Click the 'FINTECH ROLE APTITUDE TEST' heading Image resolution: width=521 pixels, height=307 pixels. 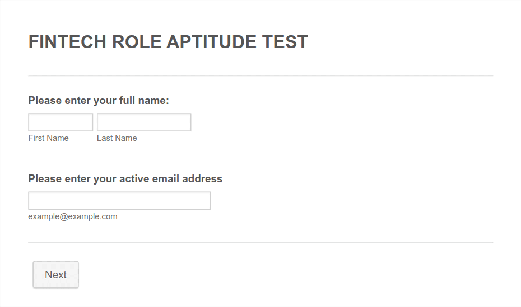(168, 42)
